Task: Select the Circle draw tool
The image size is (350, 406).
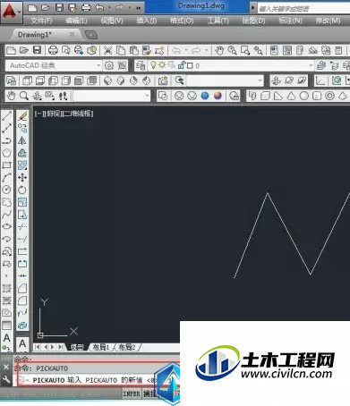Action: [x=7, y=190]
